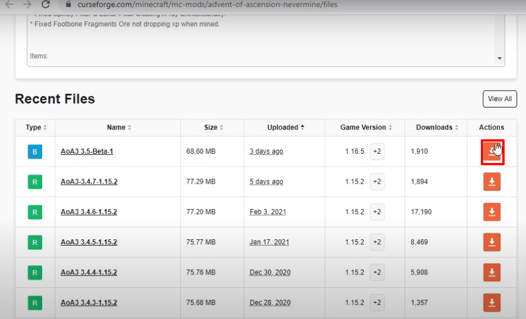Expand +2 versions for AoA3 3.4.3-1.15.2

pos(377,302)
